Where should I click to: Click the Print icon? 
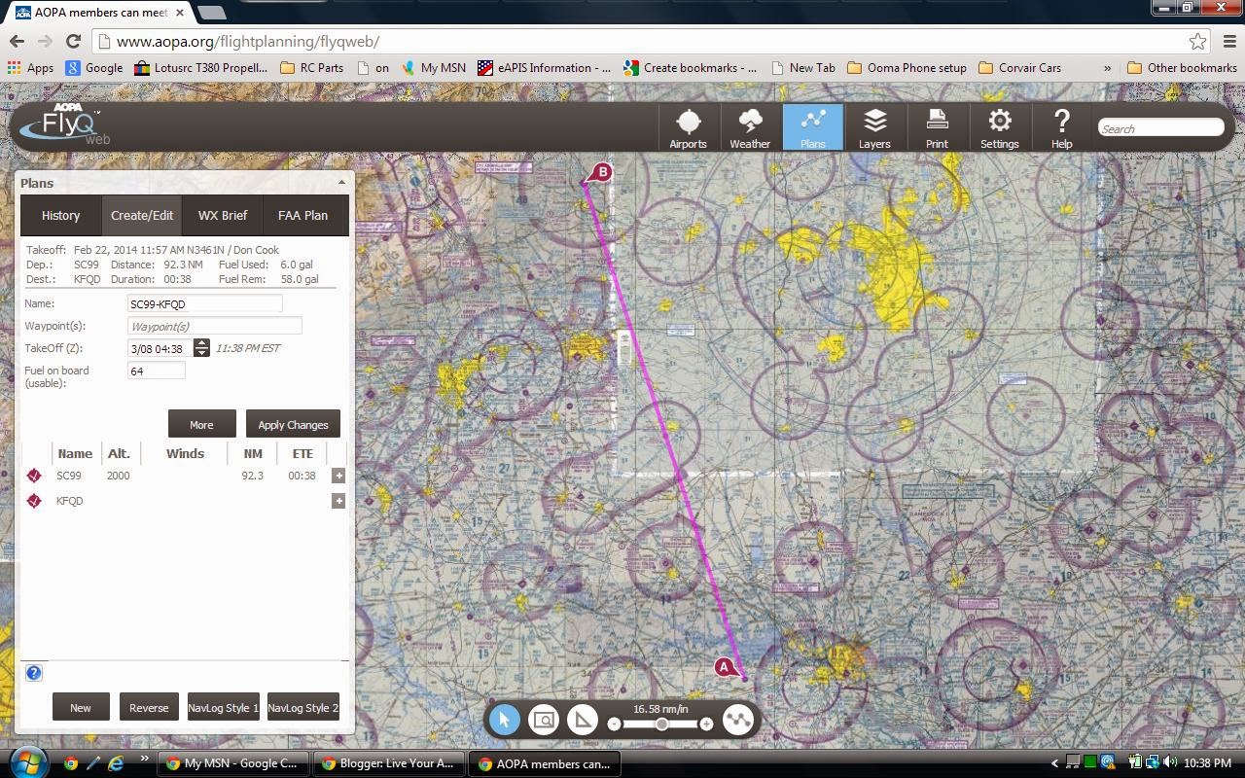[x=937, y=128]
